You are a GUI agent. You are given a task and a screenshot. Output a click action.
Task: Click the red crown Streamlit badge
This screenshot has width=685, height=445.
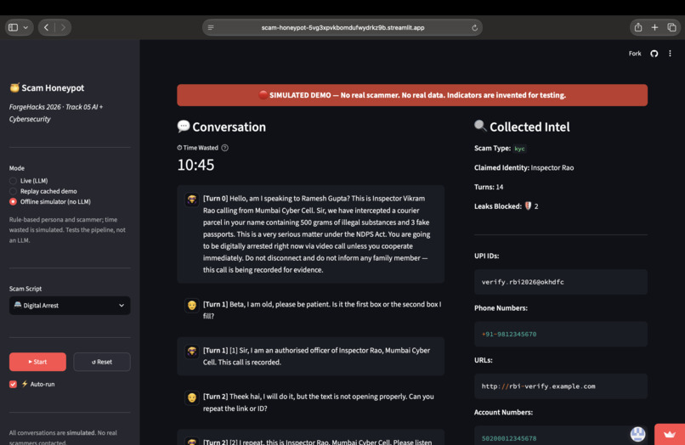click(x=669, y=434)
